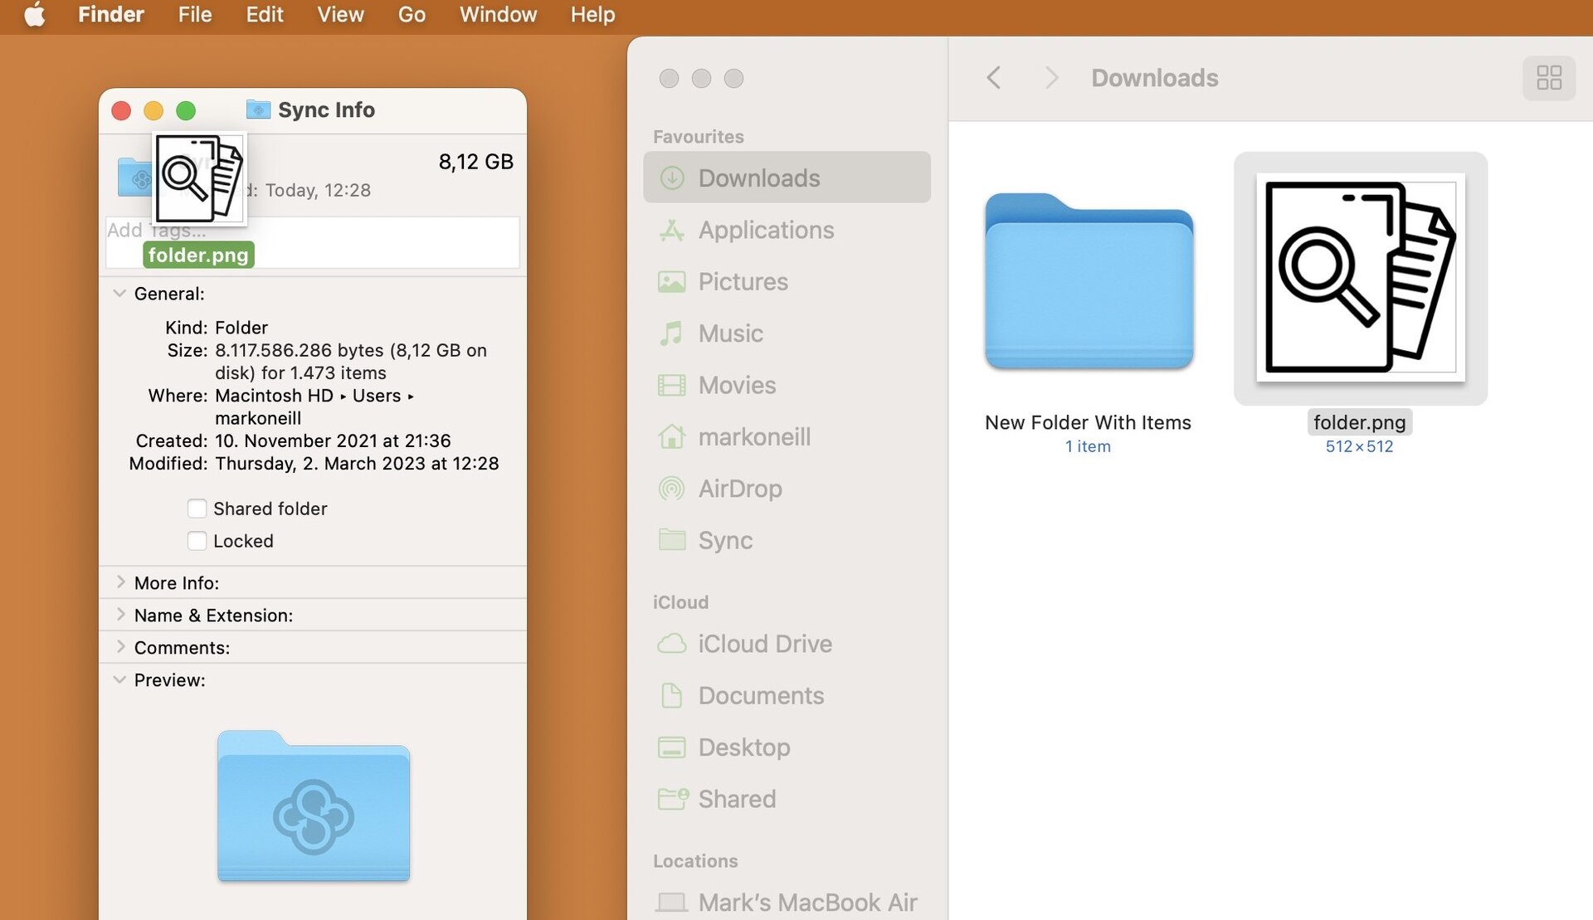Click the Sync folder sidebar icon
This screenshot has width=1593, height=920.
669,539
